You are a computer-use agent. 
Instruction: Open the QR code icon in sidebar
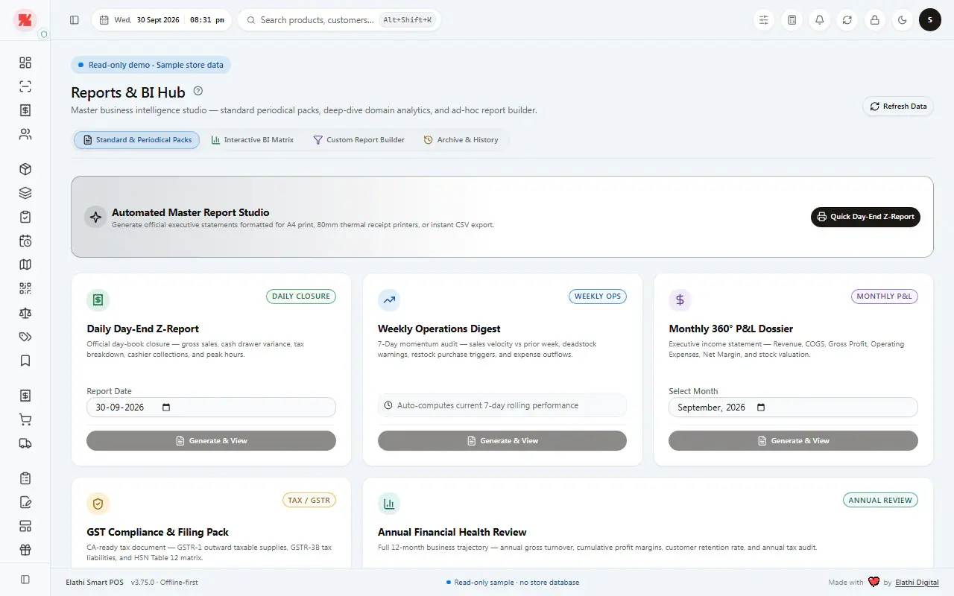pyautogui.click(x=25, y=288)
